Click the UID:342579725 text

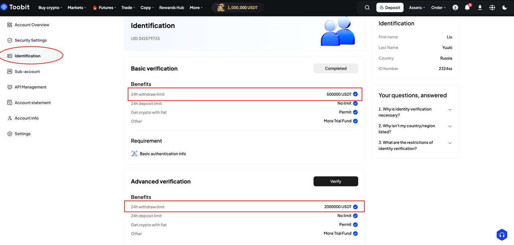145,38
